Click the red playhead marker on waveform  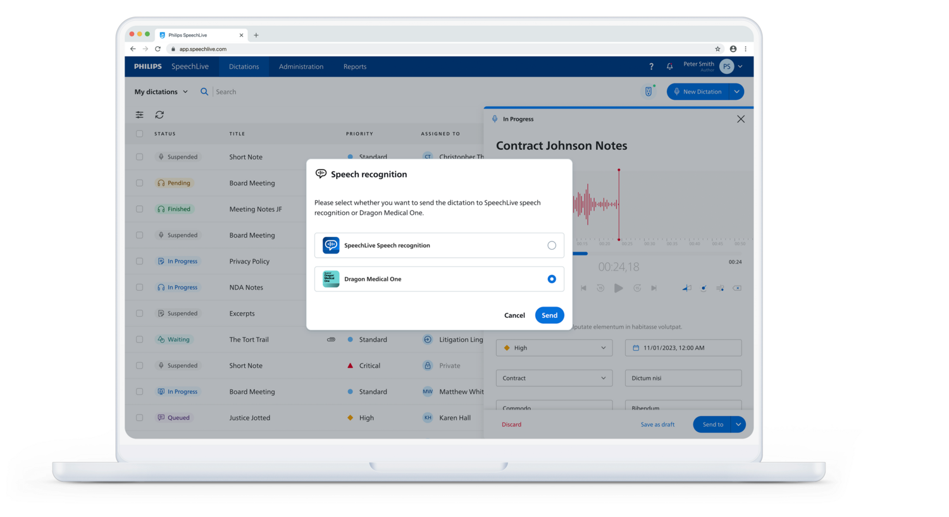619,205
